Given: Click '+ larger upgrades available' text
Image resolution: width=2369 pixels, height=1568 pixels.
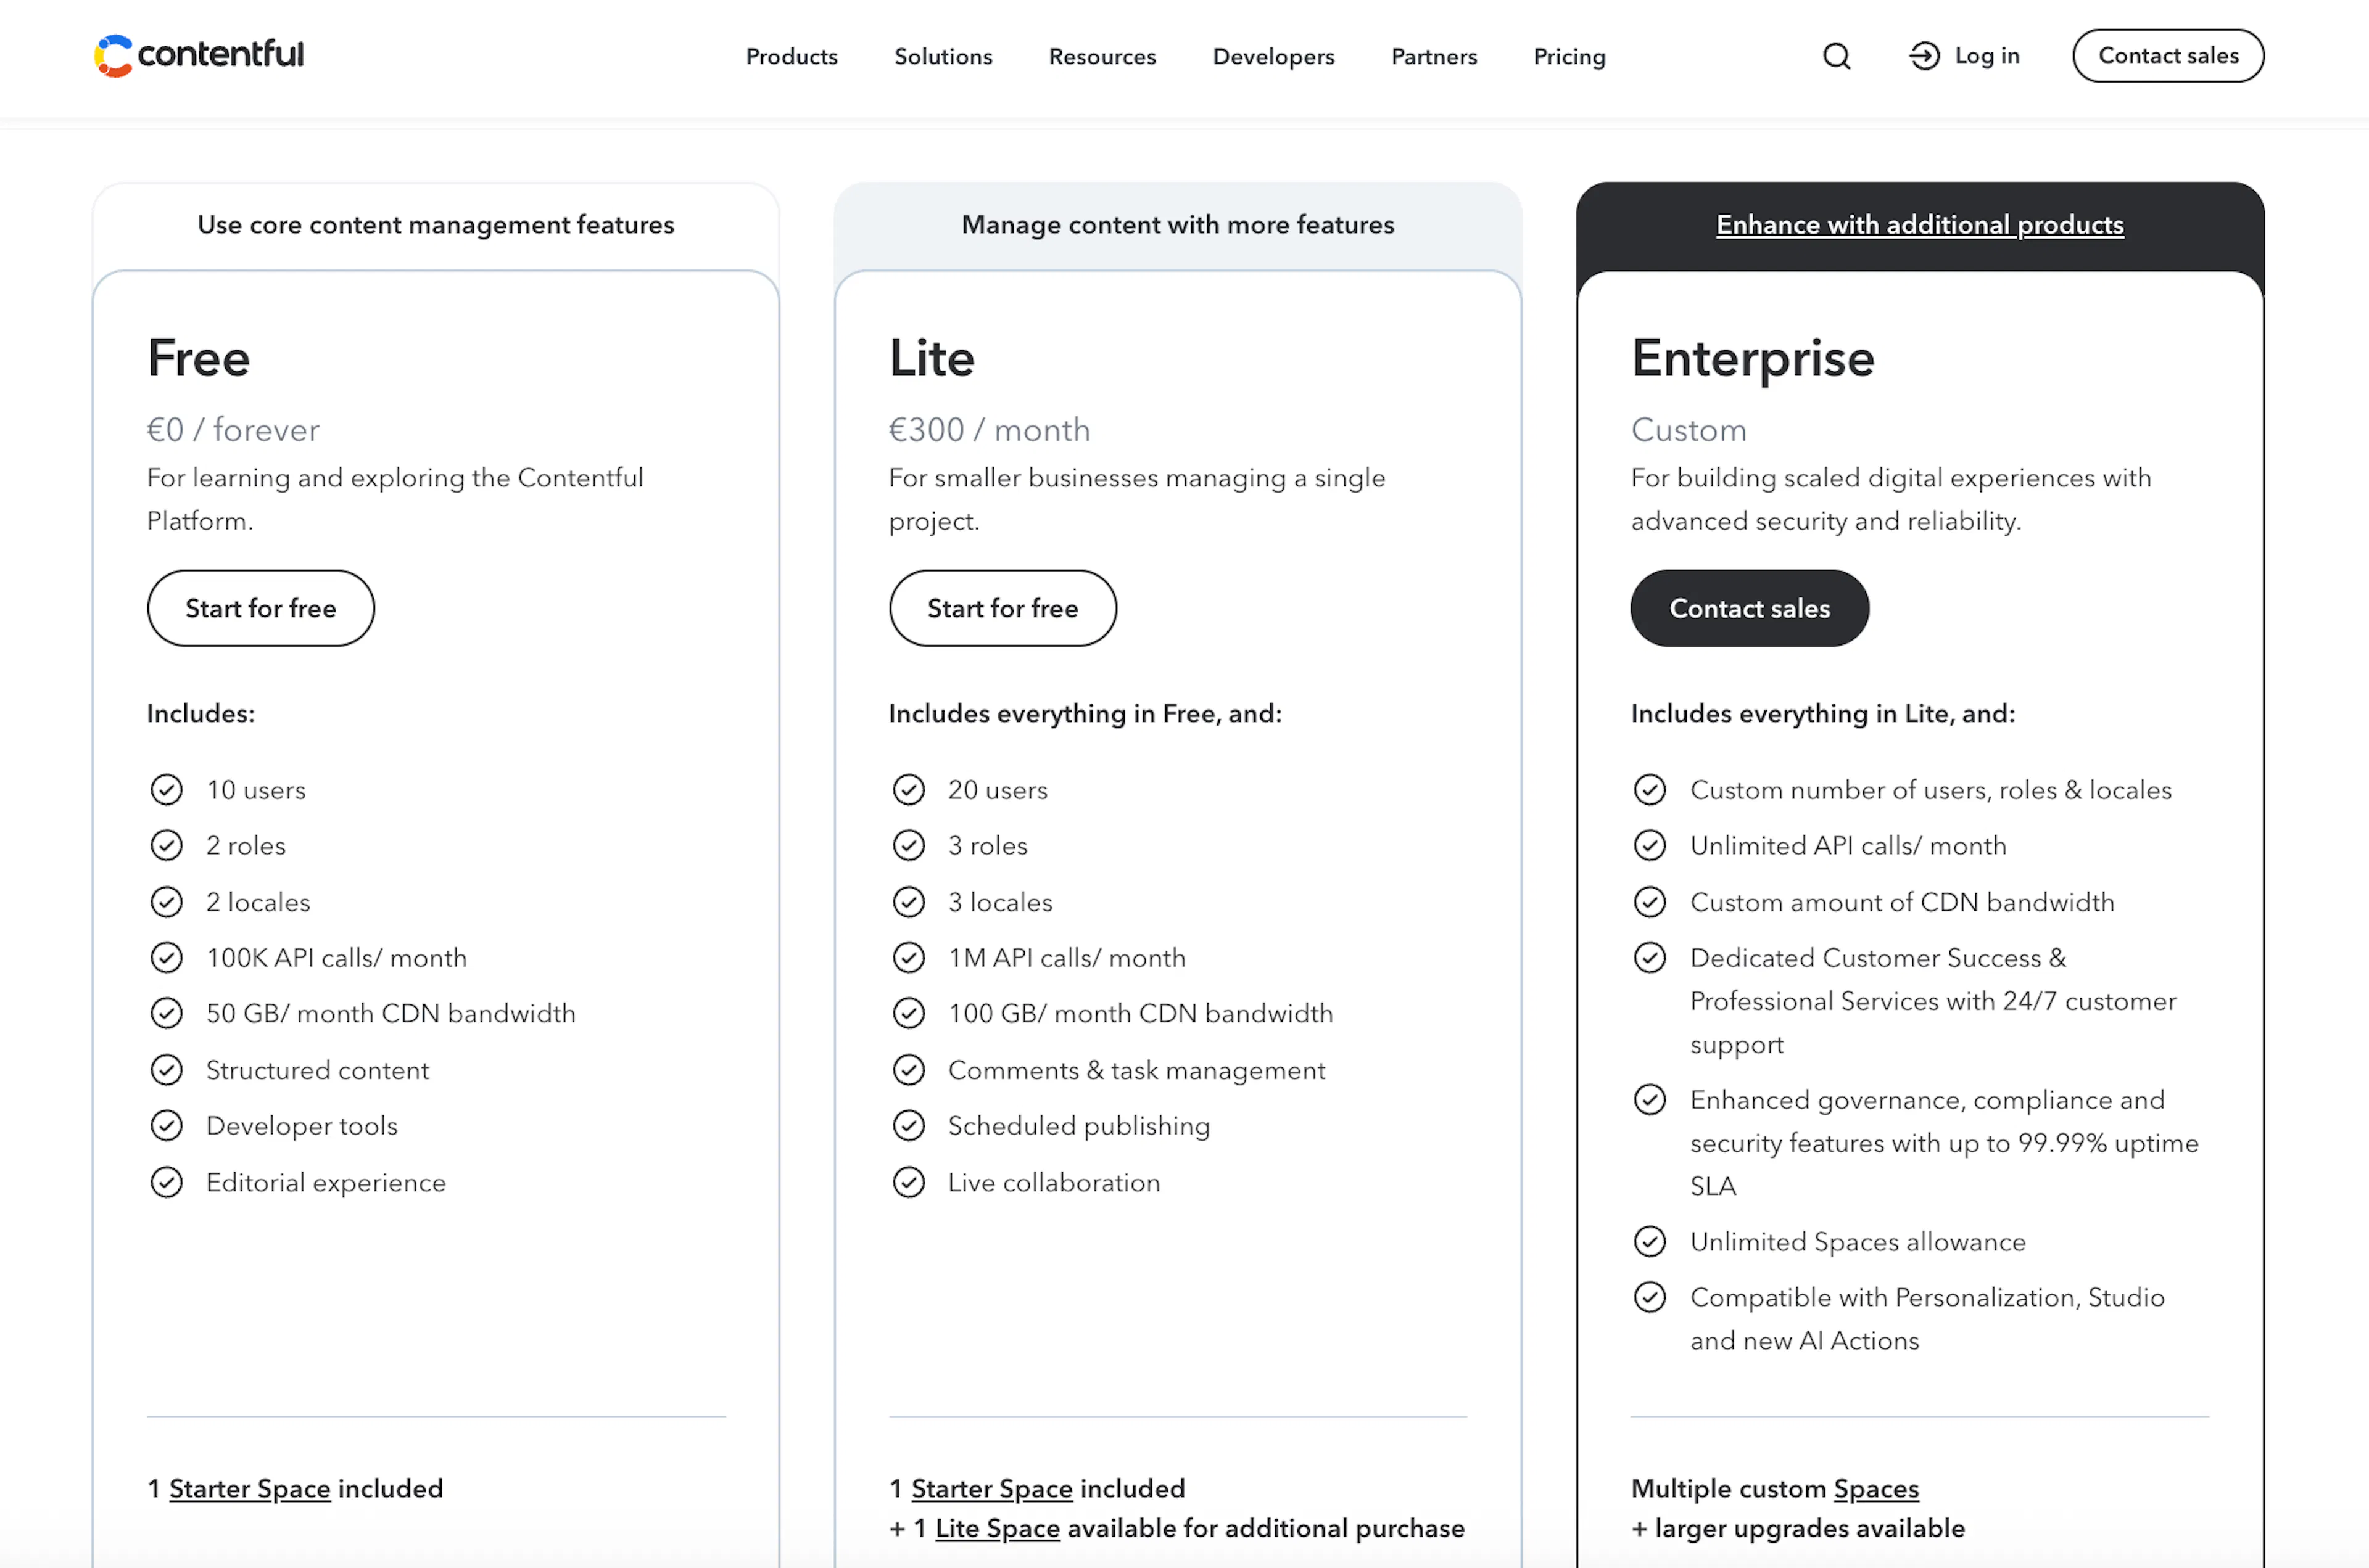Looking at the screenshot, I should click(x=1798, y=1529).
